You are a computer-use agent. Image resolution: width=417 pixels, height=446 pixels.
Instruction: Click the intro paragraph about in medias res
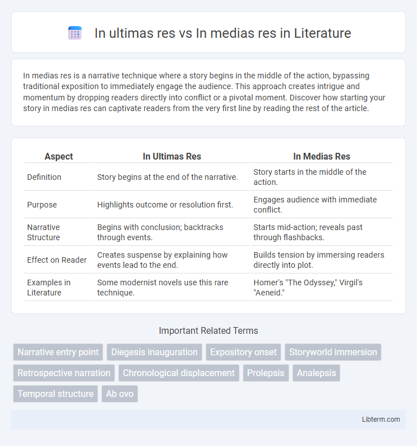click(x=204, y=92)
